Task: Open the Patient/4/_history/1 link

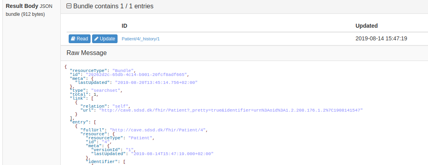Action: click(140, 39)
